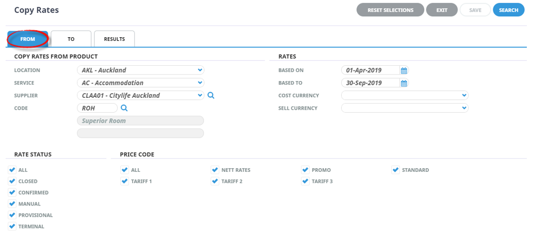Switch to the To tab
The width and height of the screenshot is (535, 236).
coord(71,39)
